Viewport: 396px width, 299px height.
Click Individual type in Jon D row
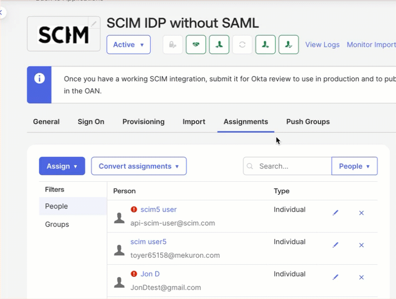290,274
